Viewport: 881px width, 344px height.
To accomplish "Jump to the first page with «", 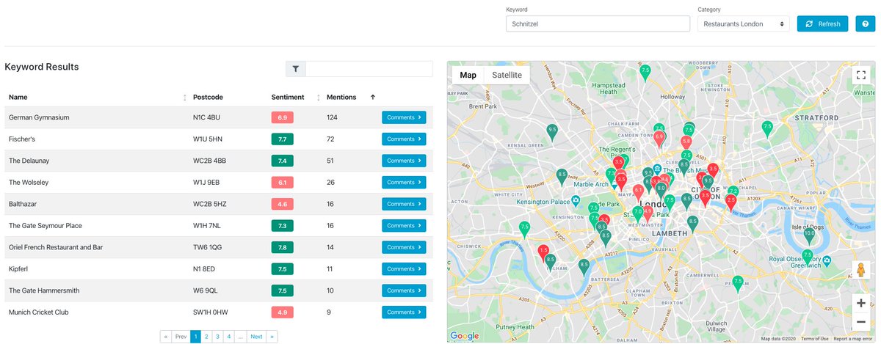I will click(166, 337).
